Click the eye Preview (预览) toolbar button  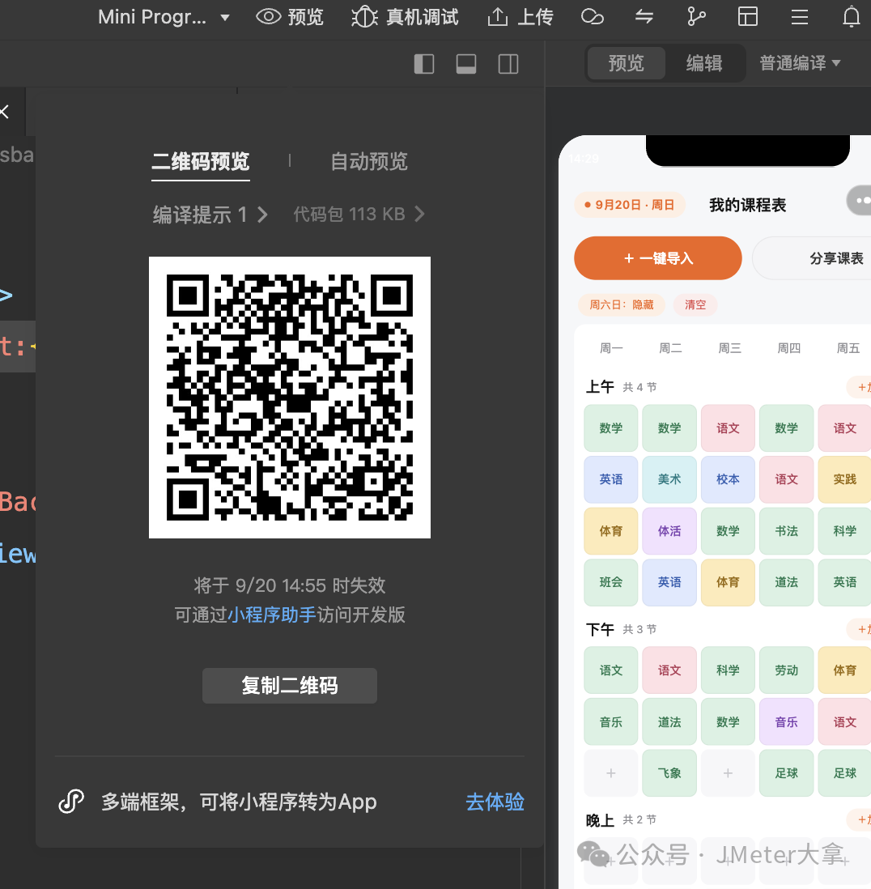pos(290,17)
